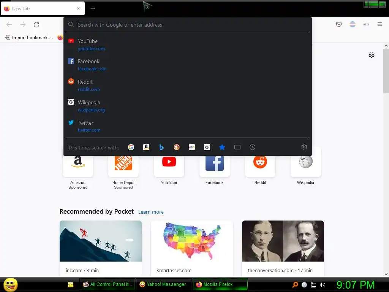
Task: Select the New Tab browser tab
Action: (x=43, y=9)
